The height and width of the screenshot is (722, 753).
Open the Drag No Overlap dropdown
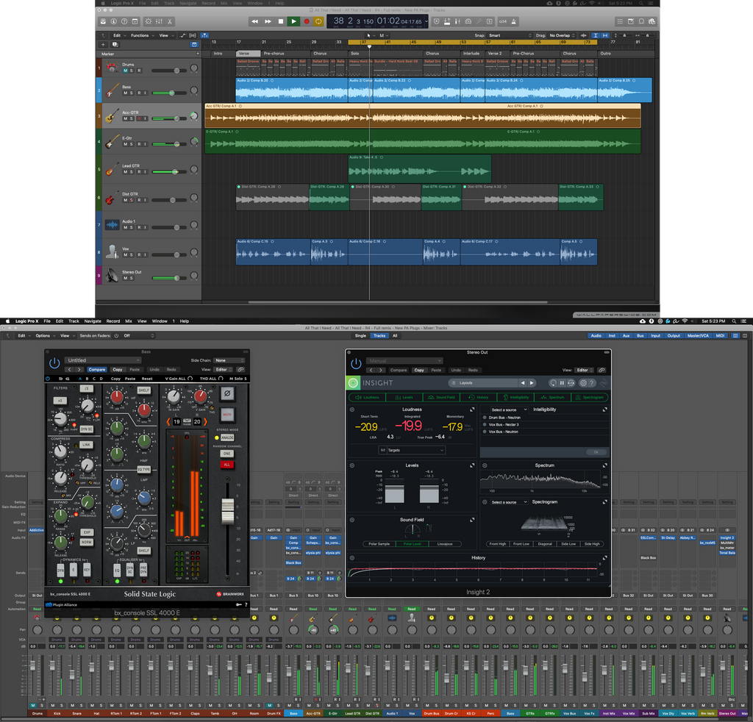point(562,35)
